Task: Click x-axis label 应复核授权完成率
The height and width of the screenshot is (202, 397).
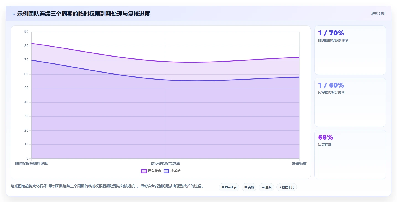Action: click(x=165, y=163)
